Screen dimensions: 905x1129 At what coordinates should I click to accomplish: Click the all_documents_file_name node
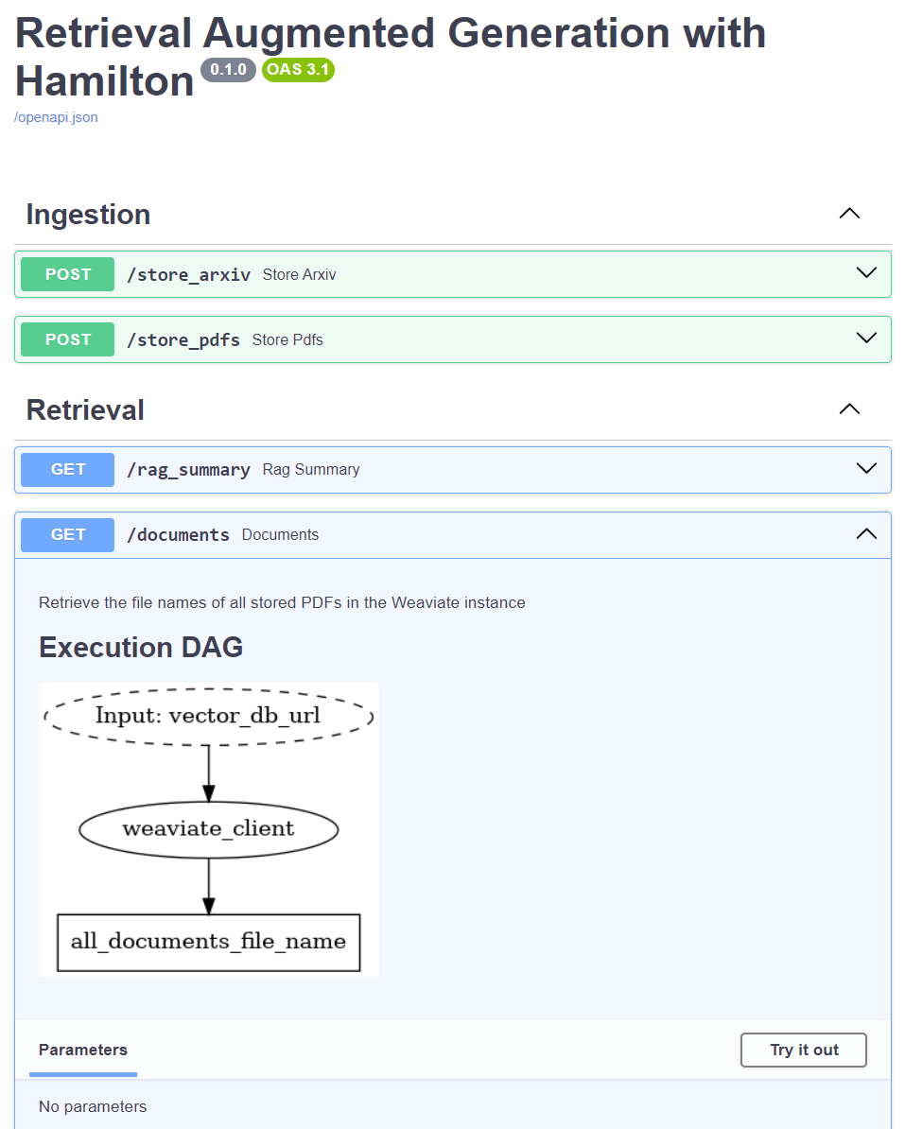pos(208,942)
